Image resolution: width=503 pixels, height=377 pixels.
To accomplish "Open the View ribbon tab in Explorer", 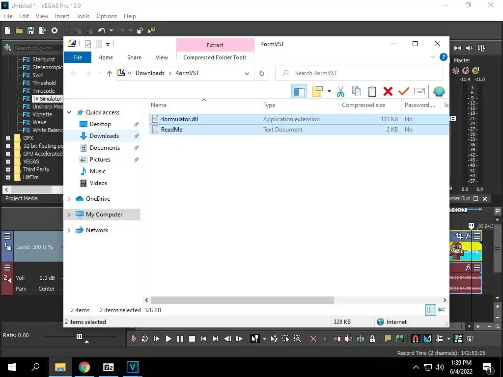I will [x=162, y=57].
